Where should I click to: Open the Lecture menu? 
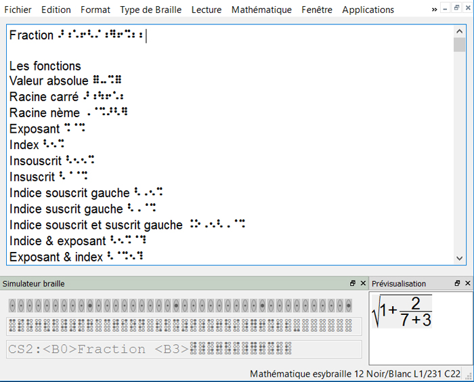[206, 9]
